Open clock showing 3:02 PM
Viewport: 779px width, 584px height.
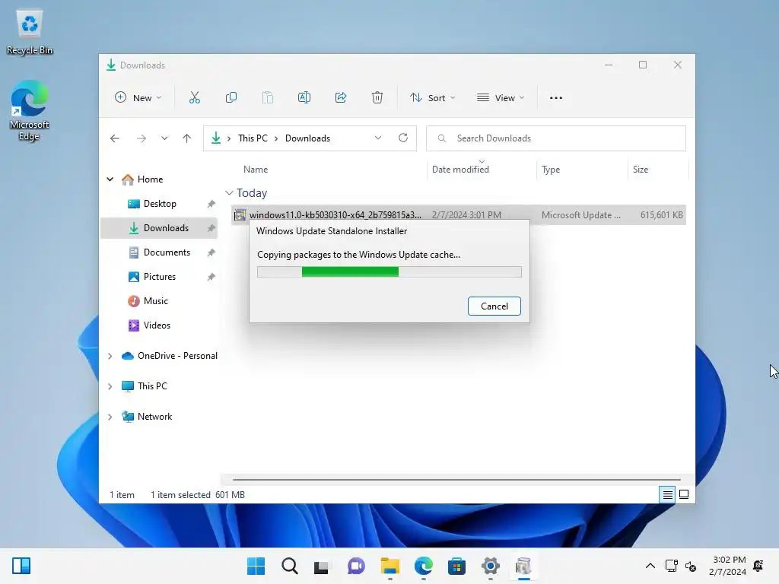pos(727,566)
